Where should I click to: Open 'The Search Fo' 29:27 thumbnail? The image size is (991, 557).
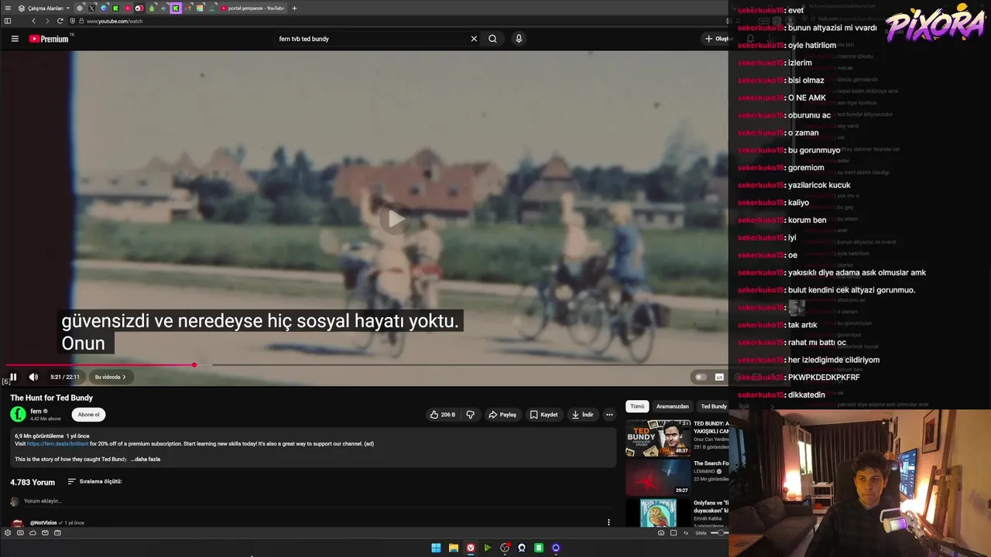click(658, 477)
